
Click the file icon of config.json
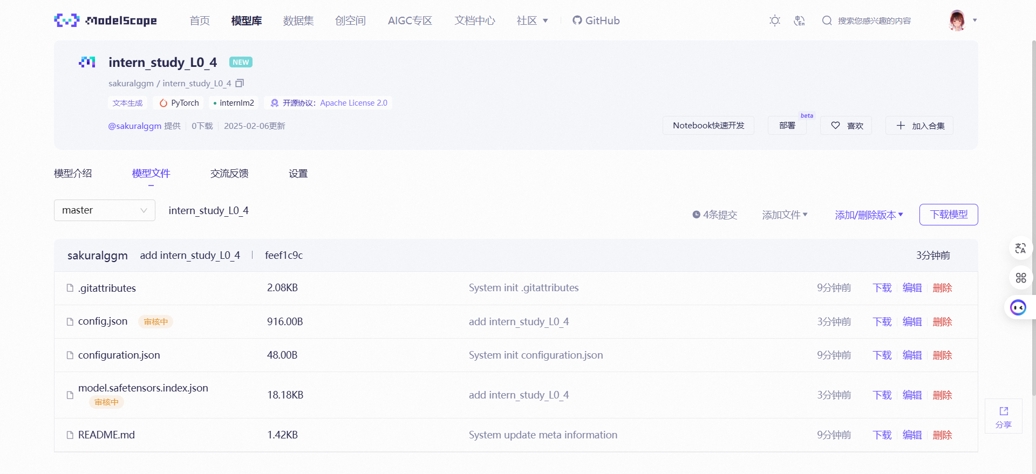click(x=70, y=321)
